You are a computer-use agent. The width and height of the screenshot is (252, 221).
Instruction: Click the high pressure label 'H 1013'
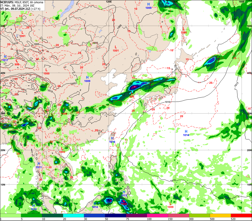[x=124, y=194]
